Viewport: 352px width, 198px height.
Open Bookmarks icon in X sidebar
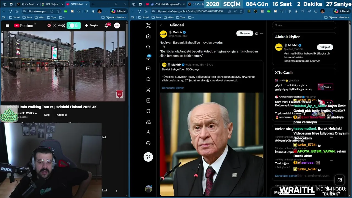148,111
